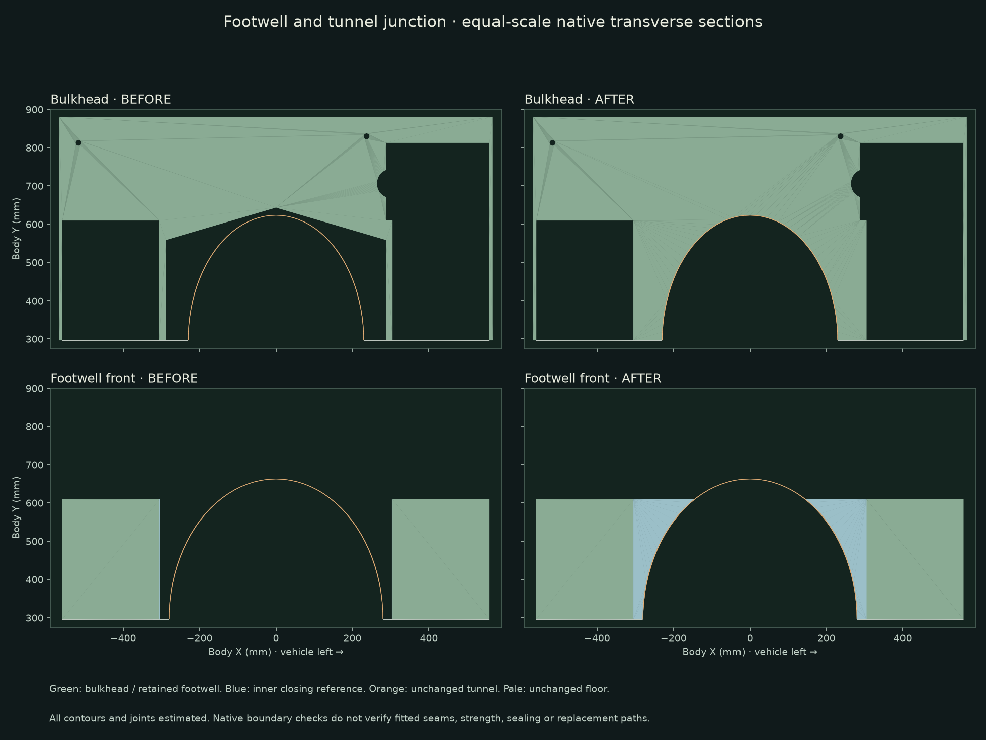This screenshot has height=740, width=986.
Task: Click the upper-left dark dot in Bulkhead BEFORE
Action: click(78, 143)
